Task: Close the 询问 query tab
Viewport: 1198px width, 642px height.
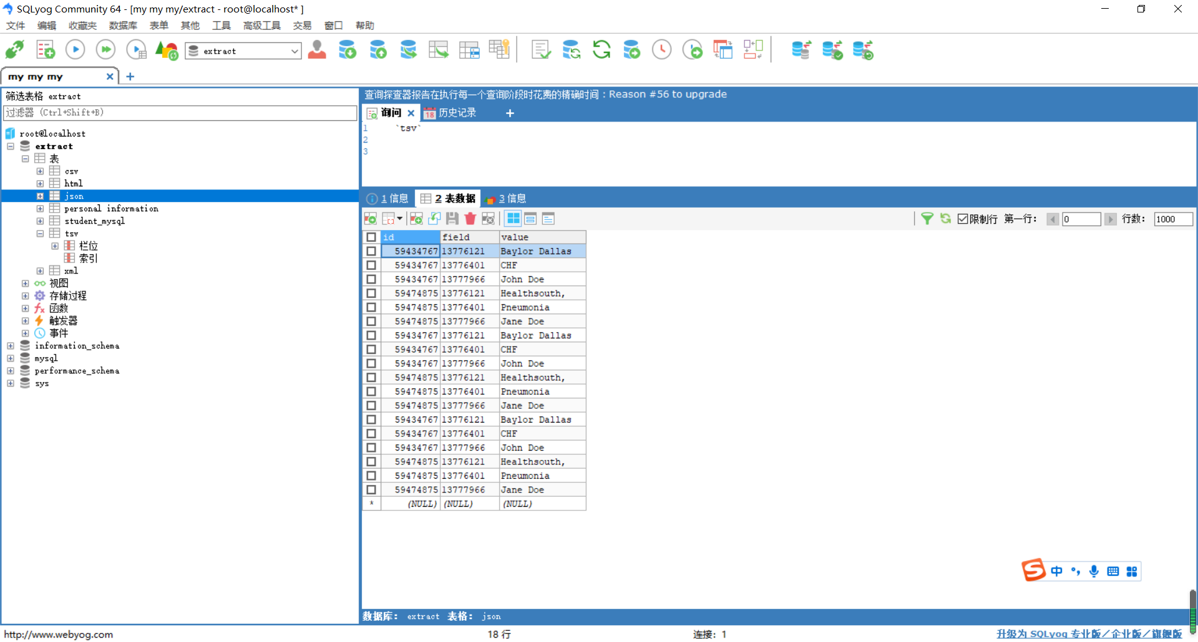Action: (x=411, y=113)
